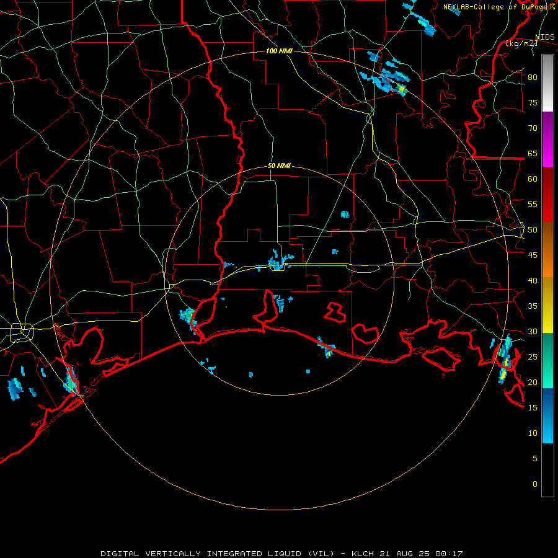
Task: Click the "50 NMI" range ring label
Action: coord(279,166)
